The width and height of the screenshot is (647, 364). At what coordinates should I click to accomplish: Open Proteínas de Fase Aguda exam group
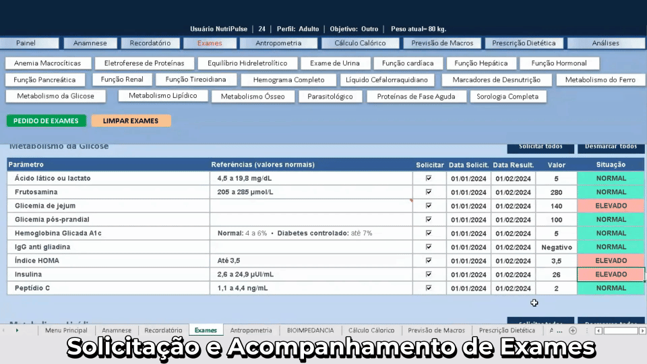click(416, 96)
